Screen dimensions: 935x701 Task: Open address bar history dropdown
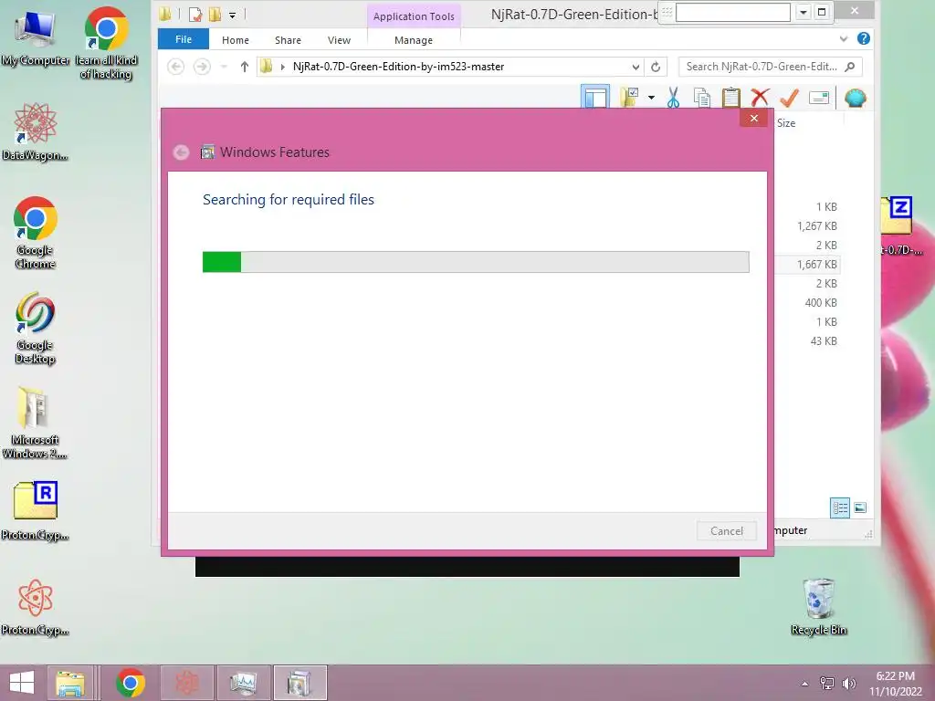(x=636, y=67)
